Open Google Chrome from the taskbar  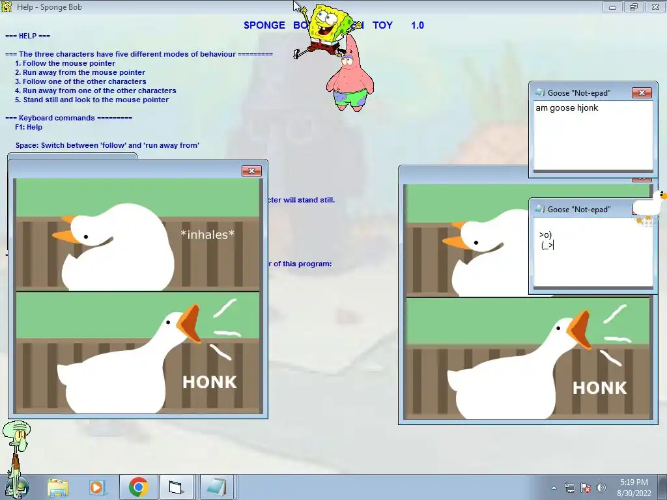139,487
